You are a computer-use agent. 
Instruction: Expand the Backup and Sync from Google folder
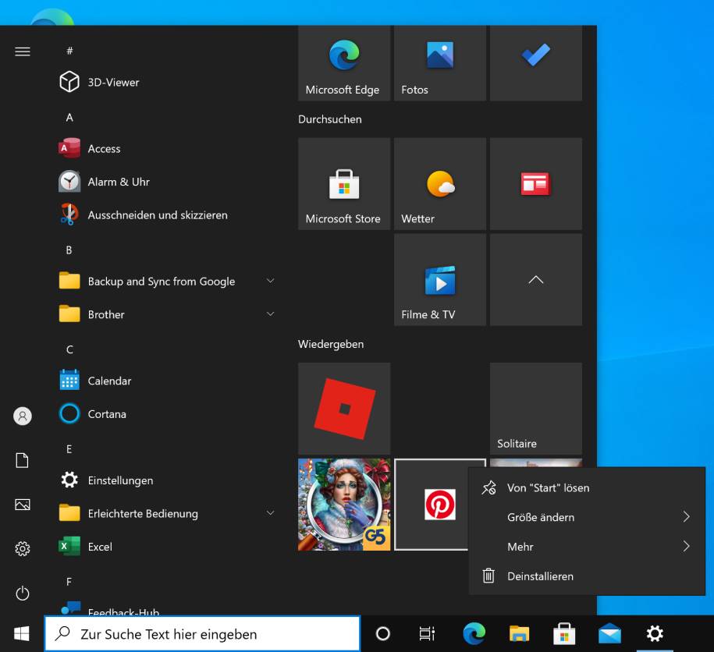coord(166,282)
